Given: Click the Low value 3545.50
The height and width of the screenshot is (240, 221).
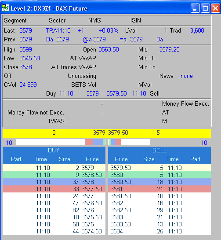Looking at the screenshot, I should 29,58.
